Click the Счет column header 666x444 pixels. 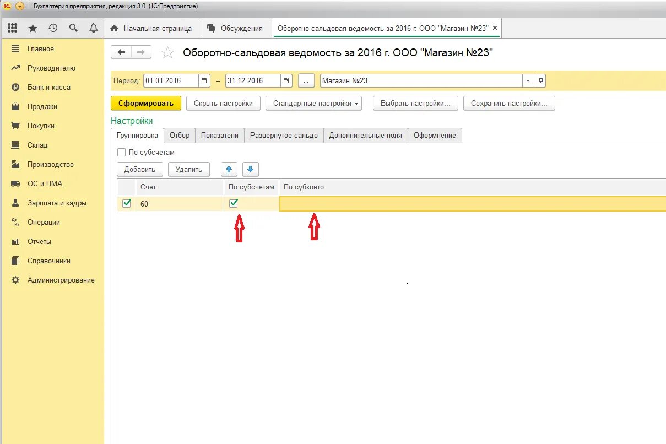pos(180,187)
